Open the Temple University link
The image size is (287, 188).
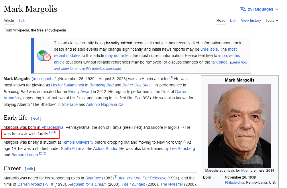pyautogui.click(x=78, y=142)
